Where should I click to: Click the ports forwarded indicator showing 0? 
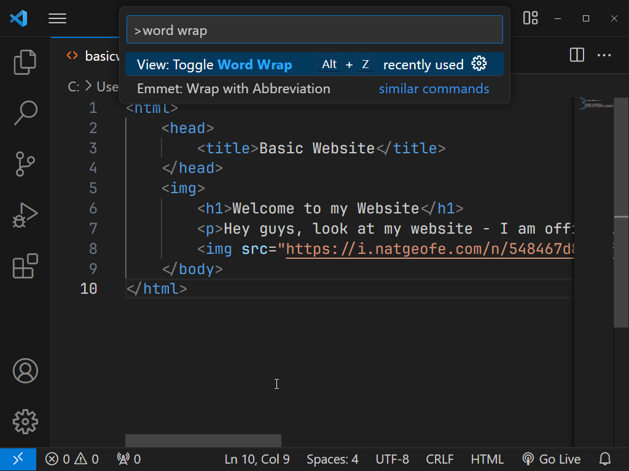click(129, 459)
